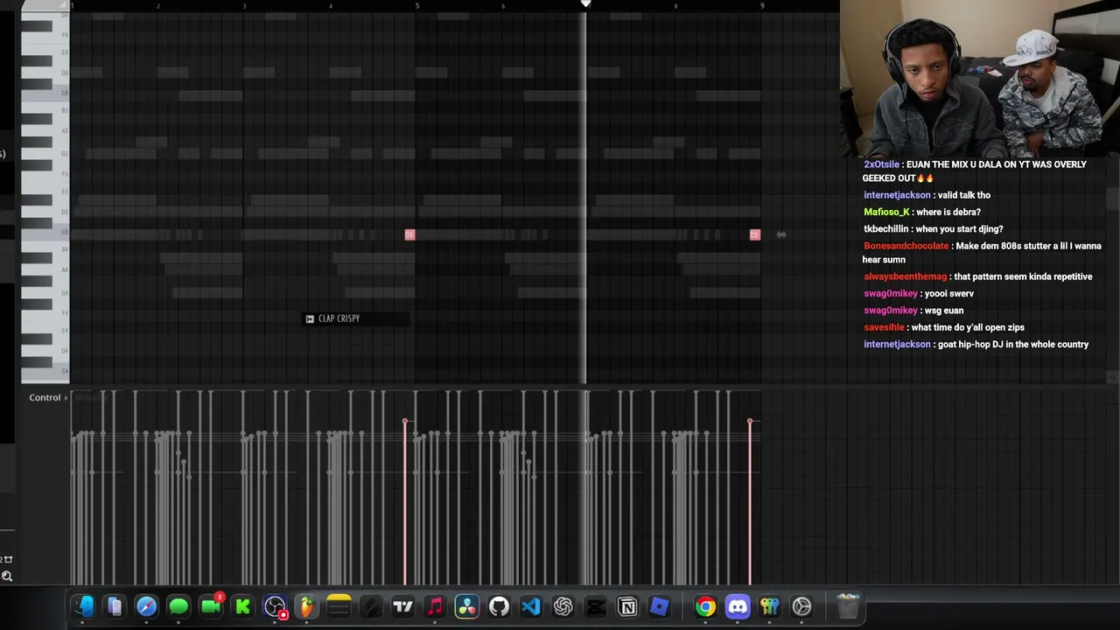
Task: Click chat username alwaysbeenthemag
Action: pyautogui.click(x=905, y=276)
